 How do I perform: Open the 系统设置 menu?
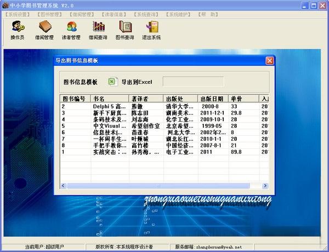pos(18,14)
